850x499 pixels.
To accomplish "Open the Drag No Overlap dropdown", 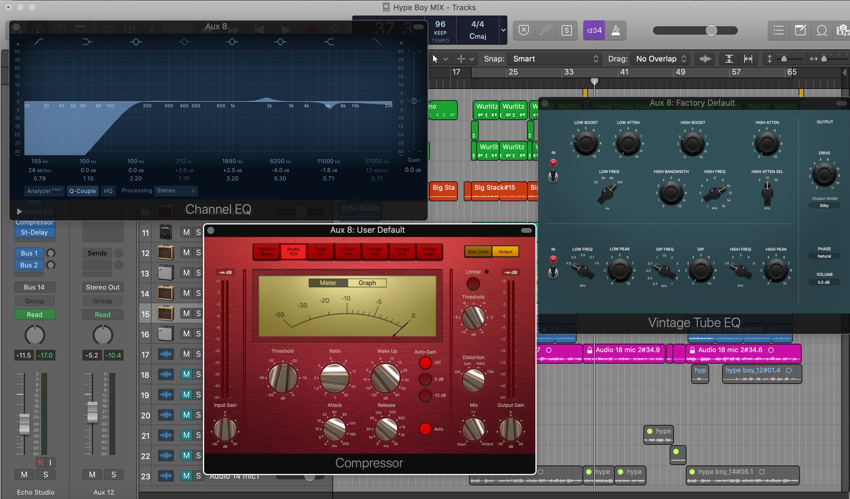I will point(659,59).
